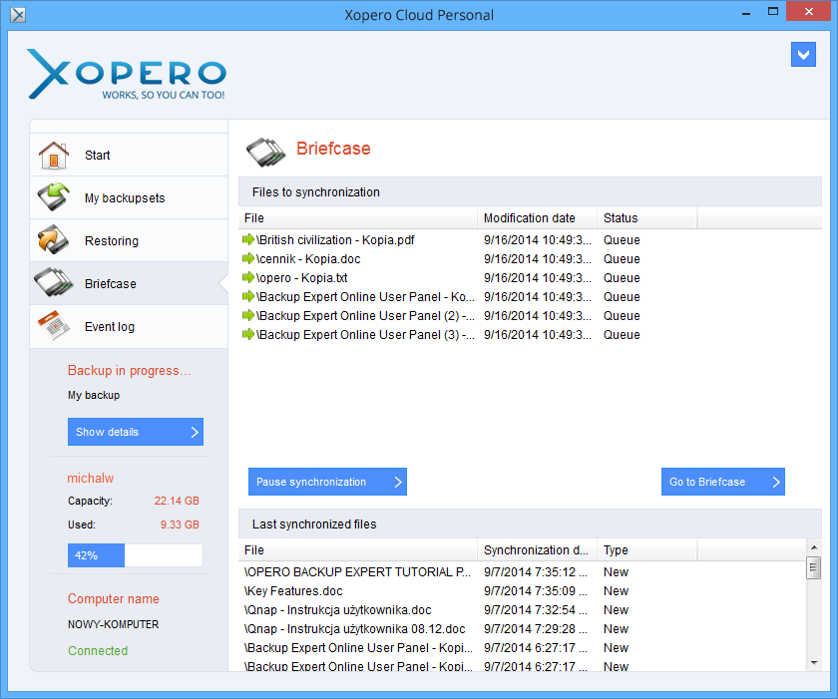Select Briefcase in the sidebar
This screenshot has height=699, width=838.
[129, 283]
